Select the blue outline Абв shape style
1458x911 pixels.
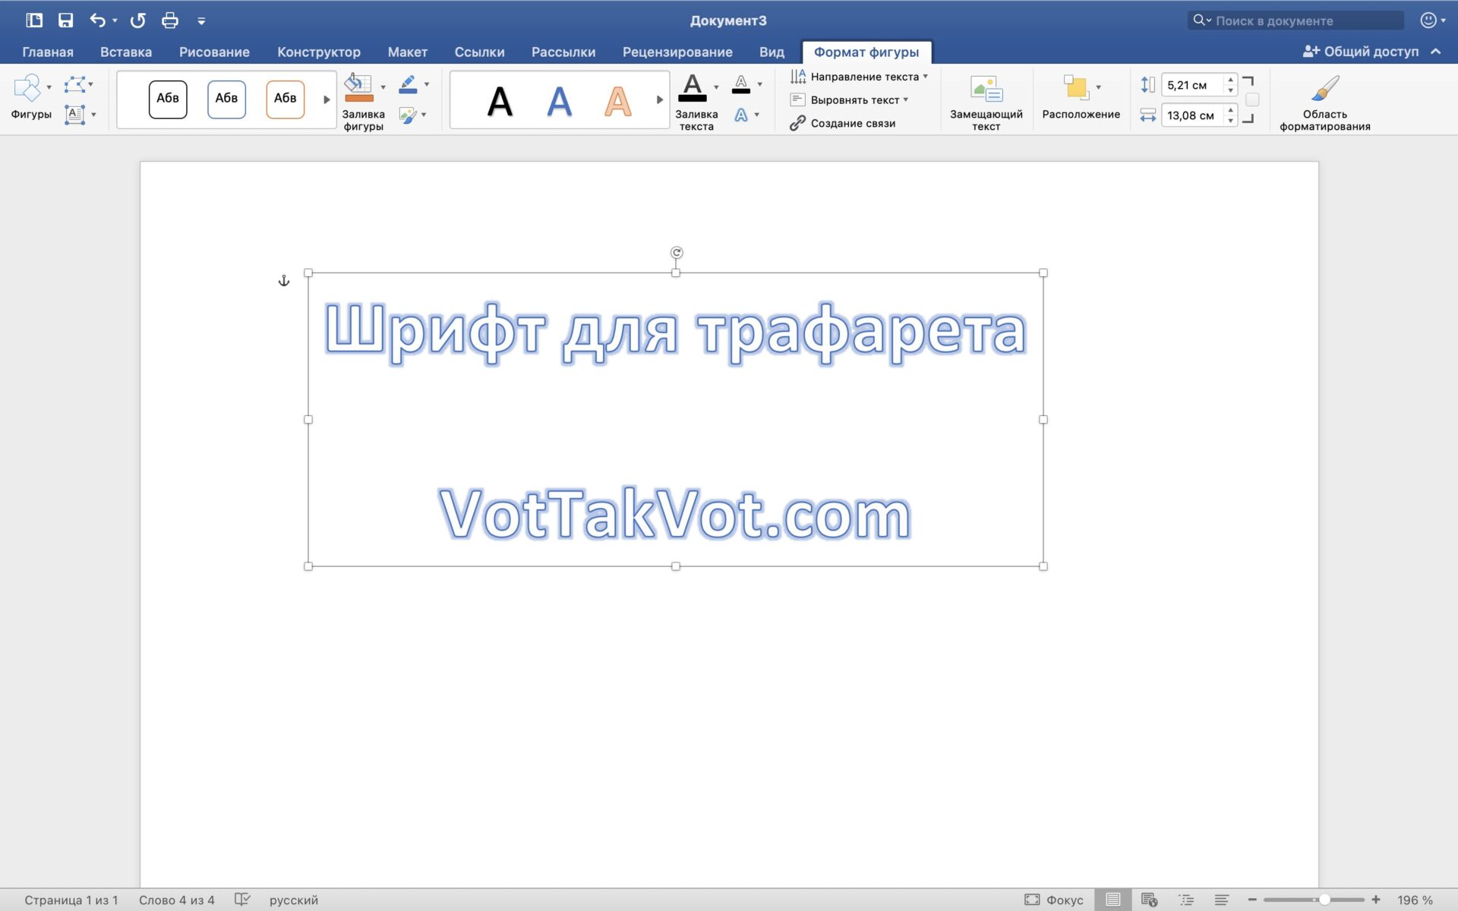pos(226,99)
